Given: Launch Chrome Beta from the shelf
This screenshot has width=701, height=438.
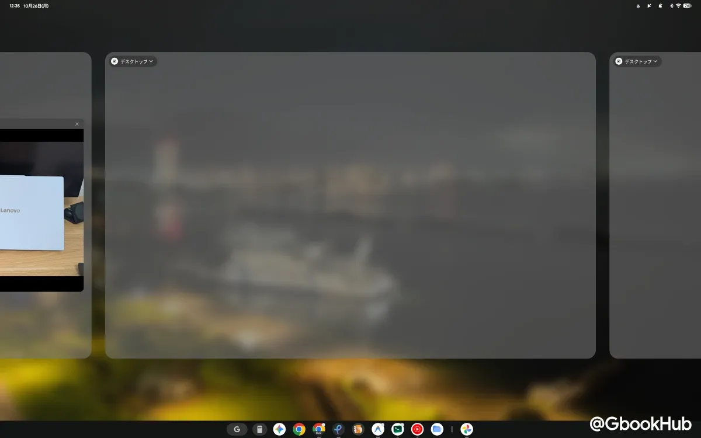Looking at the screenshot, I should coord(318,429).
